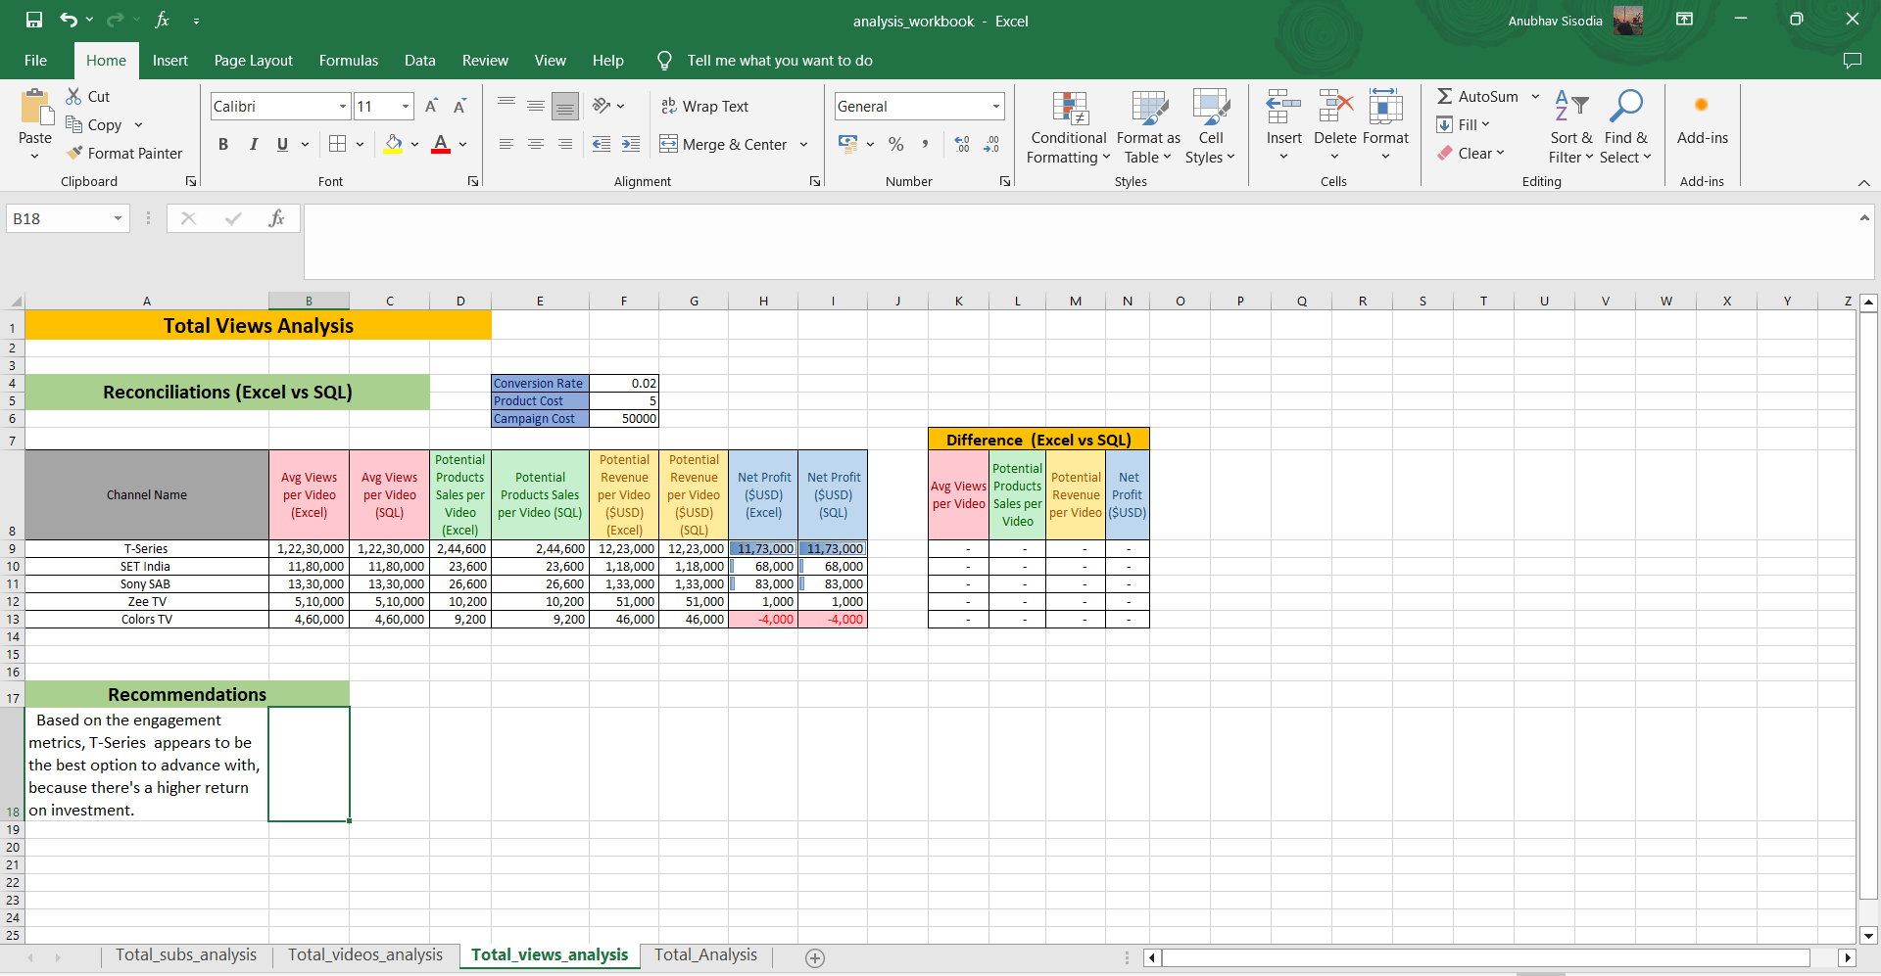Image resolution: width=1881 pixels, height=976 pixels.
Task: Open the Total_Analysis sheet tab
Action: pos(705,955)
